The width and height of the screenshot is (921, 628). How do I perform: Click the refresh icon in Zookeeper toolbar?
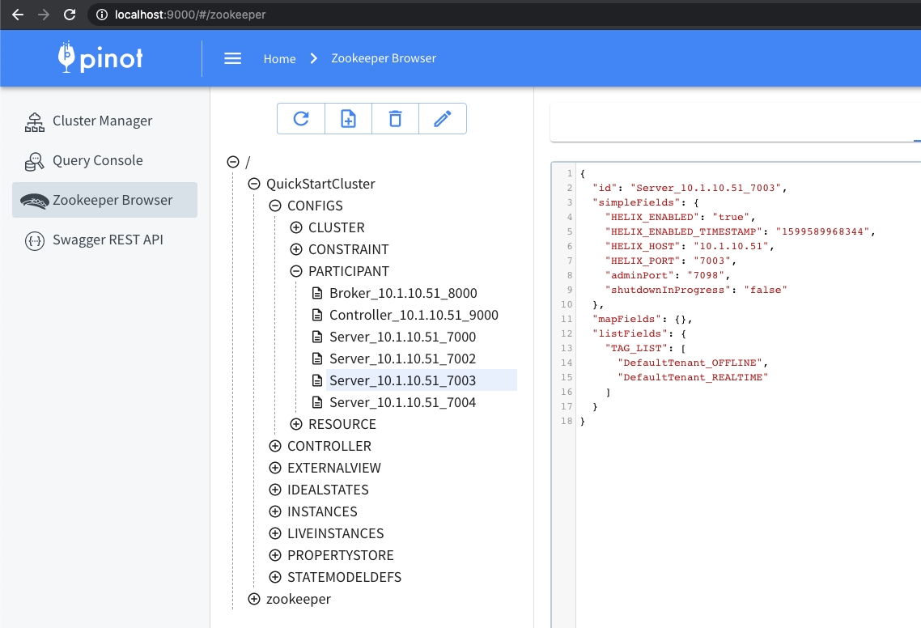pos(301,119)
